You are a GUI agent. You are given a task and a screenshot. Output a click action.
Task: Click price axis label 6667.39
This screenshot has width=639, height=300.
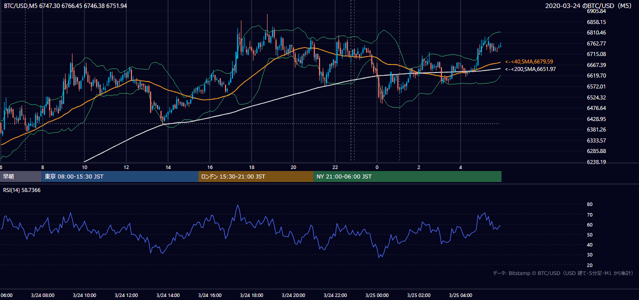click(596, 65)
